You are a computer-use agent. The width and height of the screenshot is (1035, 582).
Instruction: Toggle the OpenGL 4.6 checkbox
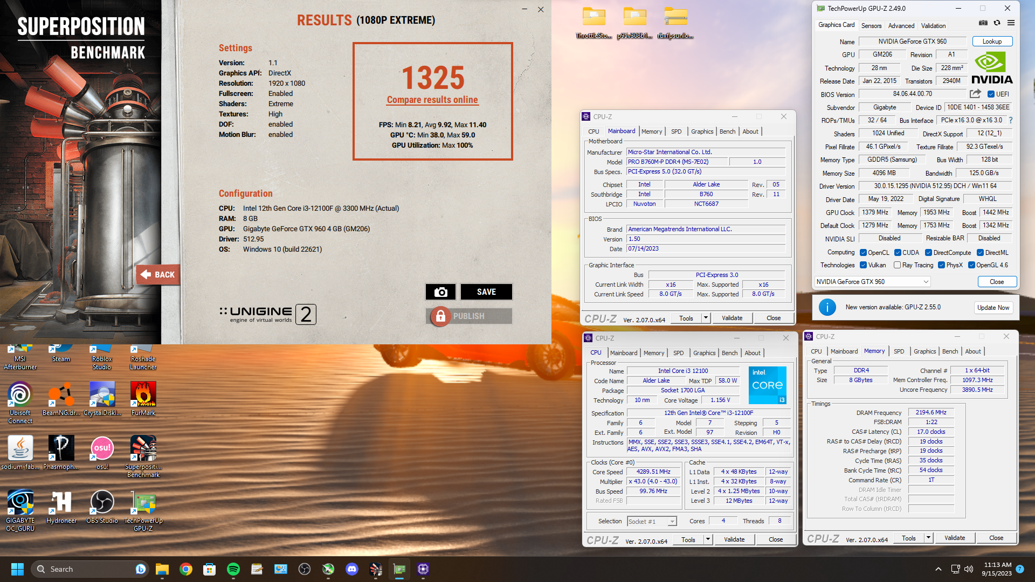(971, 265)
